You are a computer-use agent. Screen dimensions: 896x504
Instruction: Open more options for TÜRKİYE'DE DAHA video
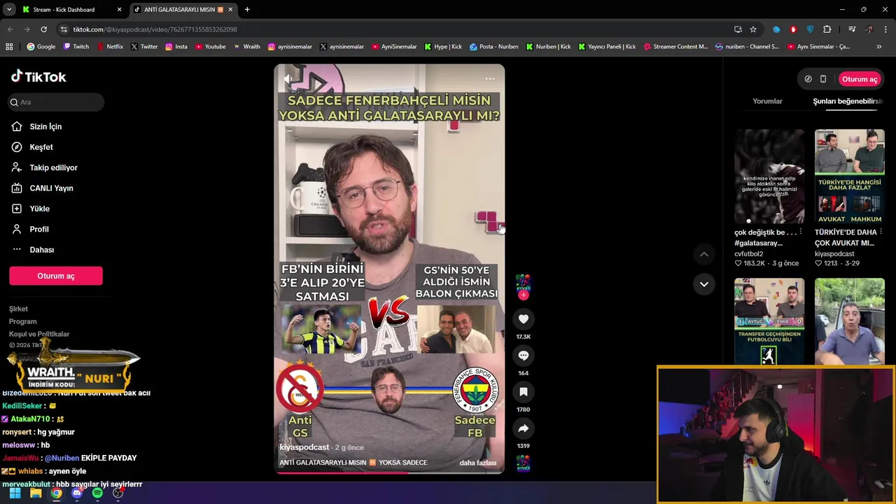tap(881, 232)
